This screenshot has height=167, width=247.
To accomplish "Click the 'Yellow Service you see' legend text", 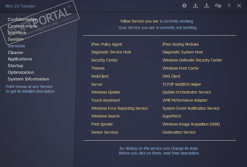I will 139,21.
